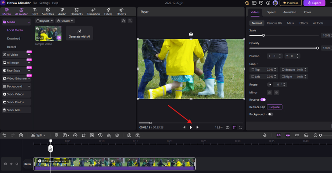The width and height of the screenshot is (332, 173).
Task: Open the Effects tab in top toolbar
Action: click(121, 12)
